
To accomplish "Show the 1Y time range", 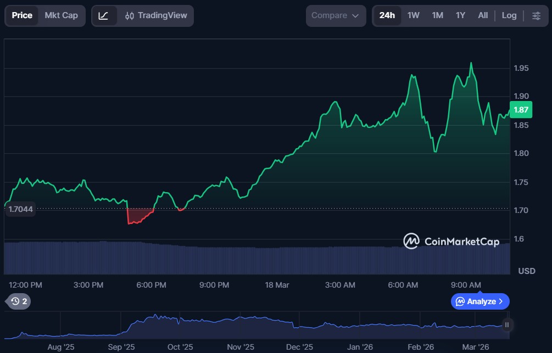I will click(x=460, y=15).
